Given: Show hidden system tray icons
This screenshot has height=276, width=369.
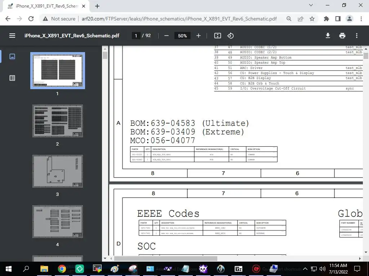Looking at the screenshot, I should click(305, 269).
